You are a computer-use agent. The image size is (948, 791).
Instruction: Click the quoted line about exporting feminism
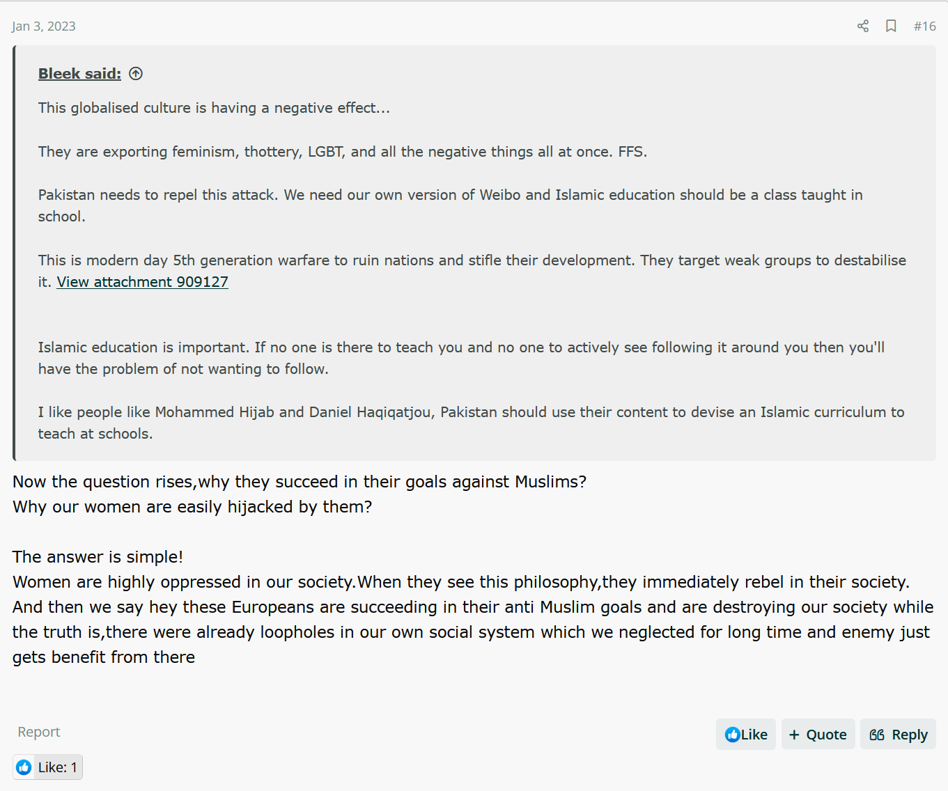coord(343,152)
